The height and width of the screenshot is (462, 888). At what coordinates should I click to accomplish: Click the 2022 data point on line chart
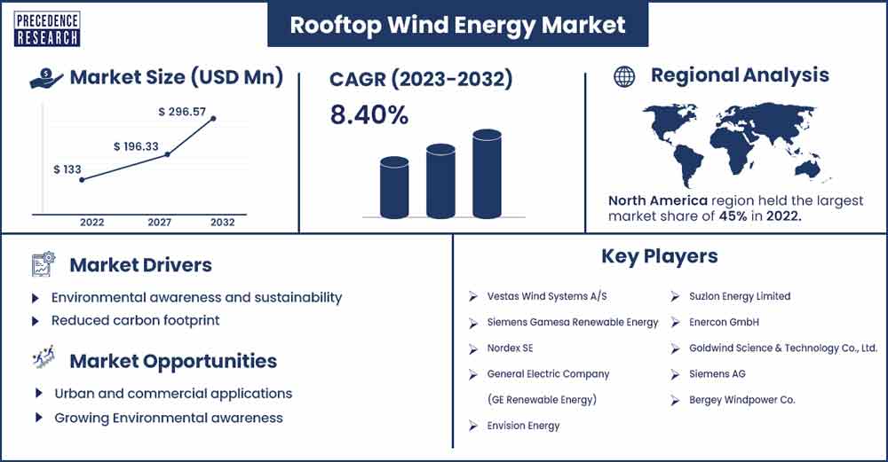(82, 180)
